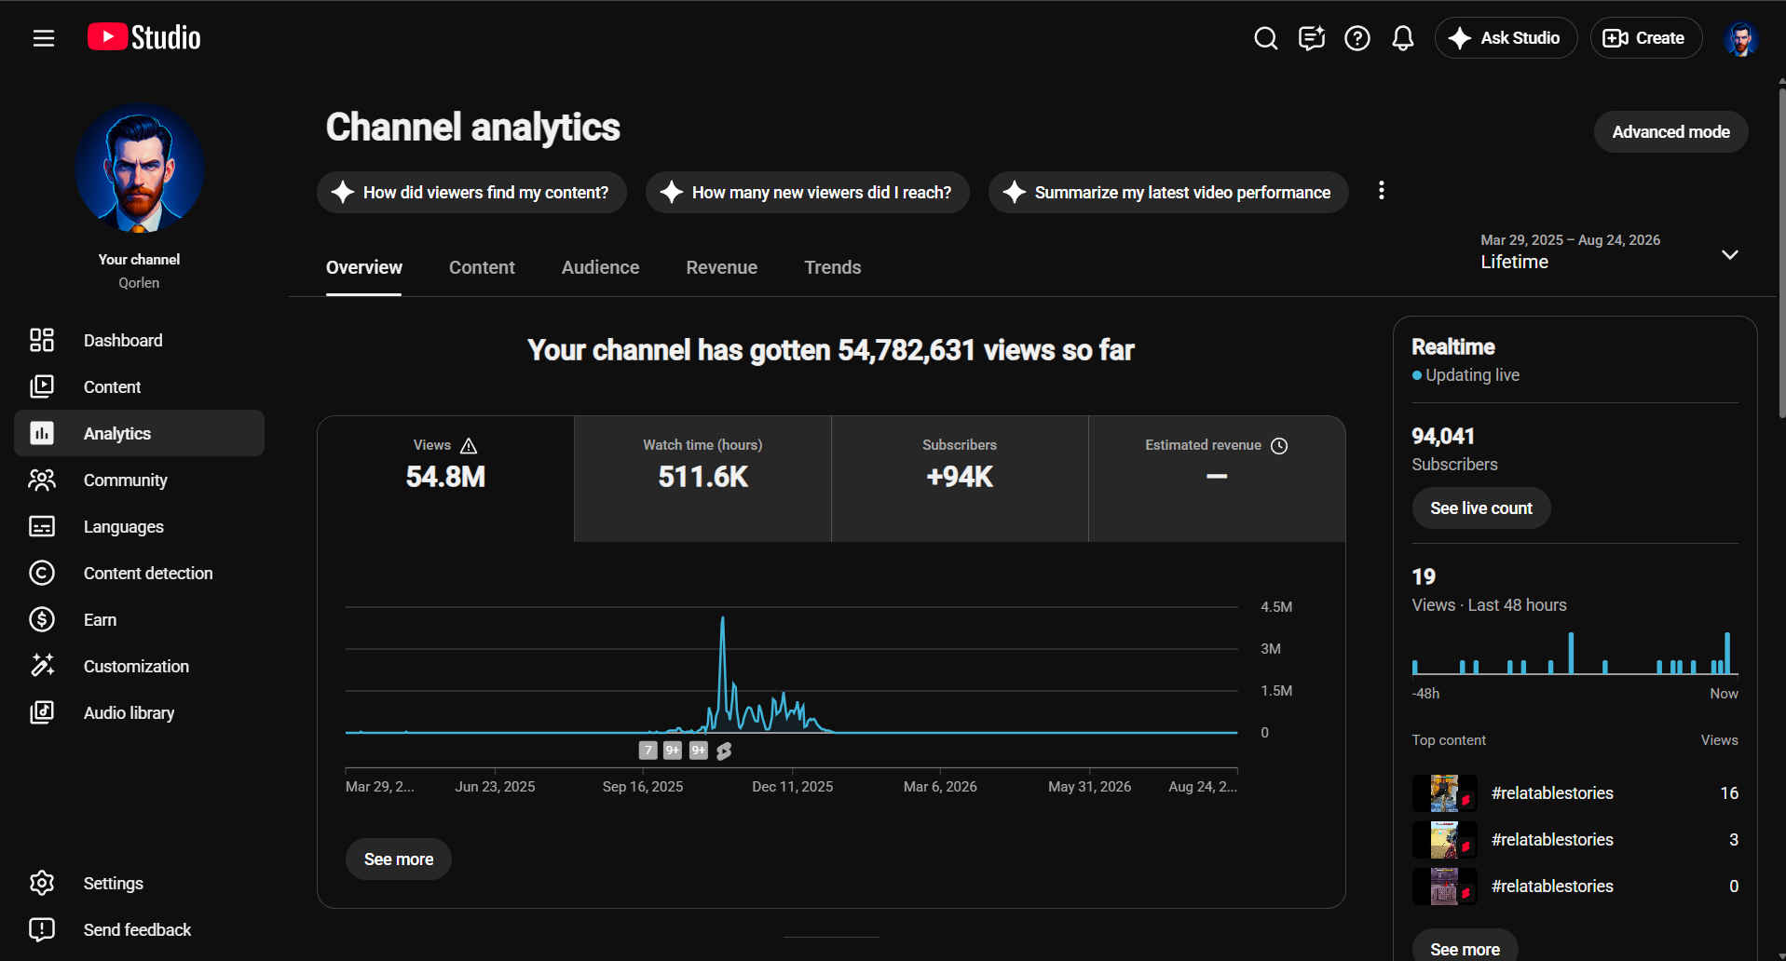This screenshot has width=1786, height=961.
Task: Click the clock icon next to Estimated revenue
Action: click(x=1279, y=446)
